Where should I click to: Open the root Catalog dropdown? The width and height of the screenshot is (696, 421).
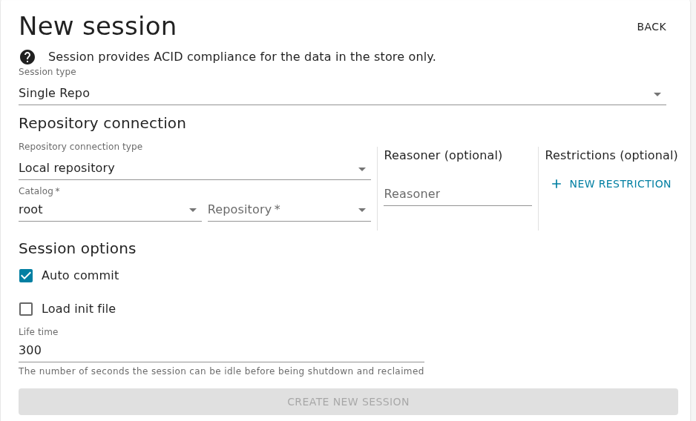tap(110, 210)
